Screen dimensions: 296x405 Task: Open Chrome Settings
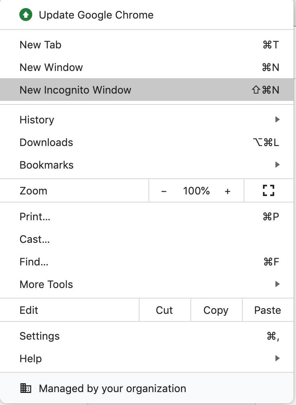pos(40,336)
